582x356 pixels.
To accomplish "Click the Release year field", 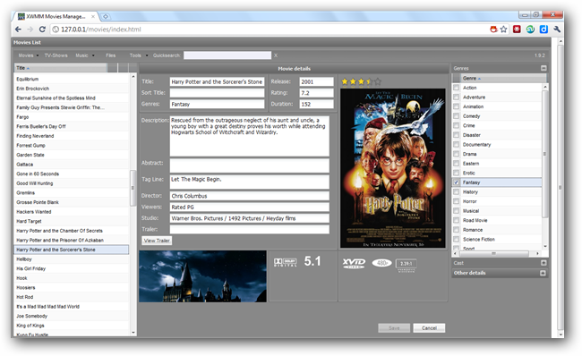I will [x=317, y=82].
